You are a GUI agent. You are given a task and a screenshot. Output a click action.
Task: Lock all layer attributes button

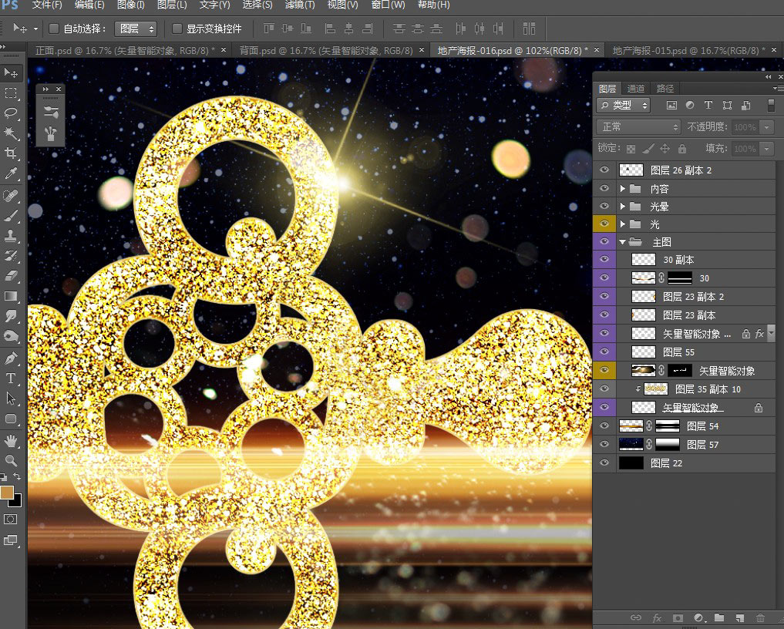(682, 149)
